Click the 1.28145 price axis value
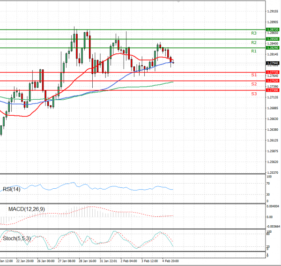This screenshot has width=281, height=266. [273, 54]
